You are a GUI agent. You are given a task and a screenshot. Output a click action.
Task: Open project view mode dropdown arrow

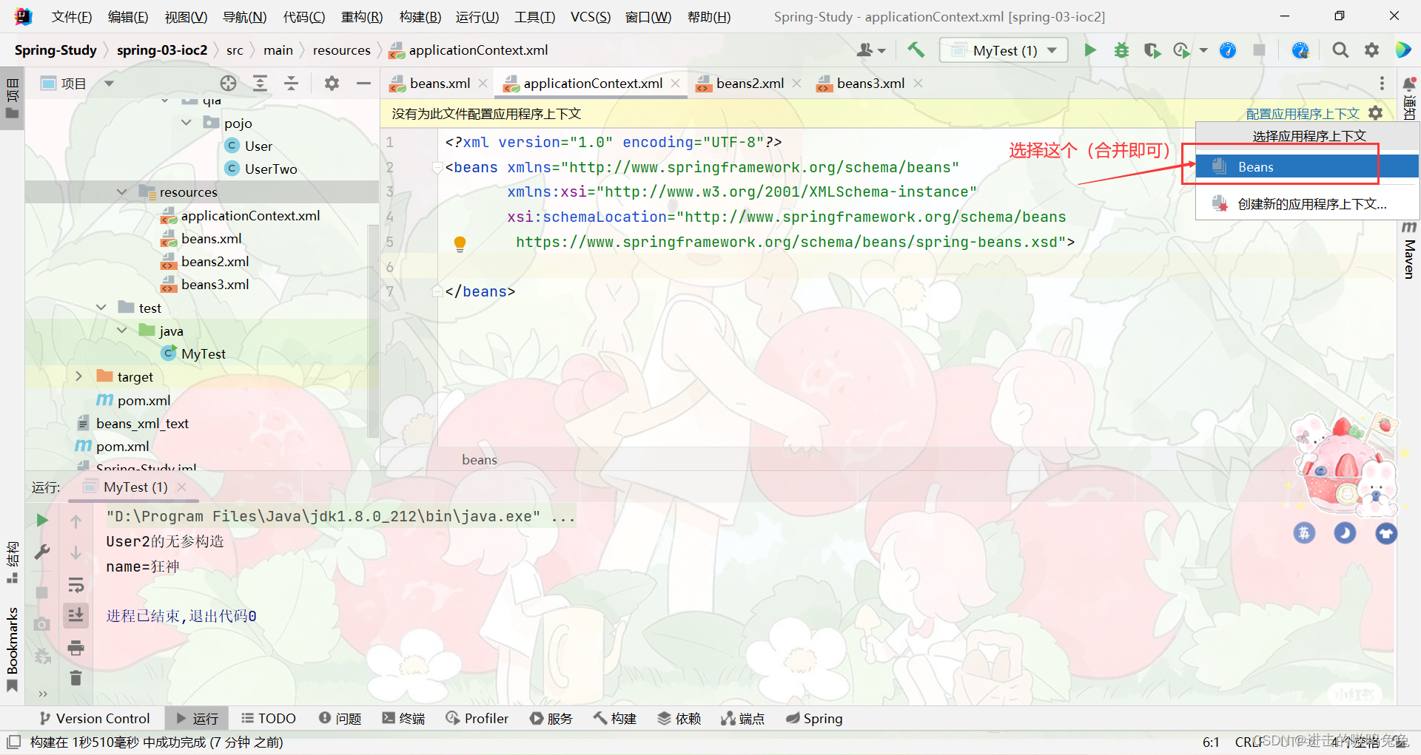[x=109, y=84]
